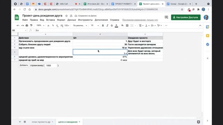Open text color picker
The image size is (223, 125).
pos(116,25)
